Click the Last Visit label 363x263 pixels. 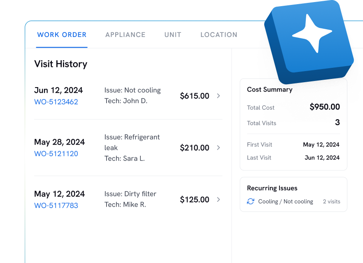pos(259,158)
